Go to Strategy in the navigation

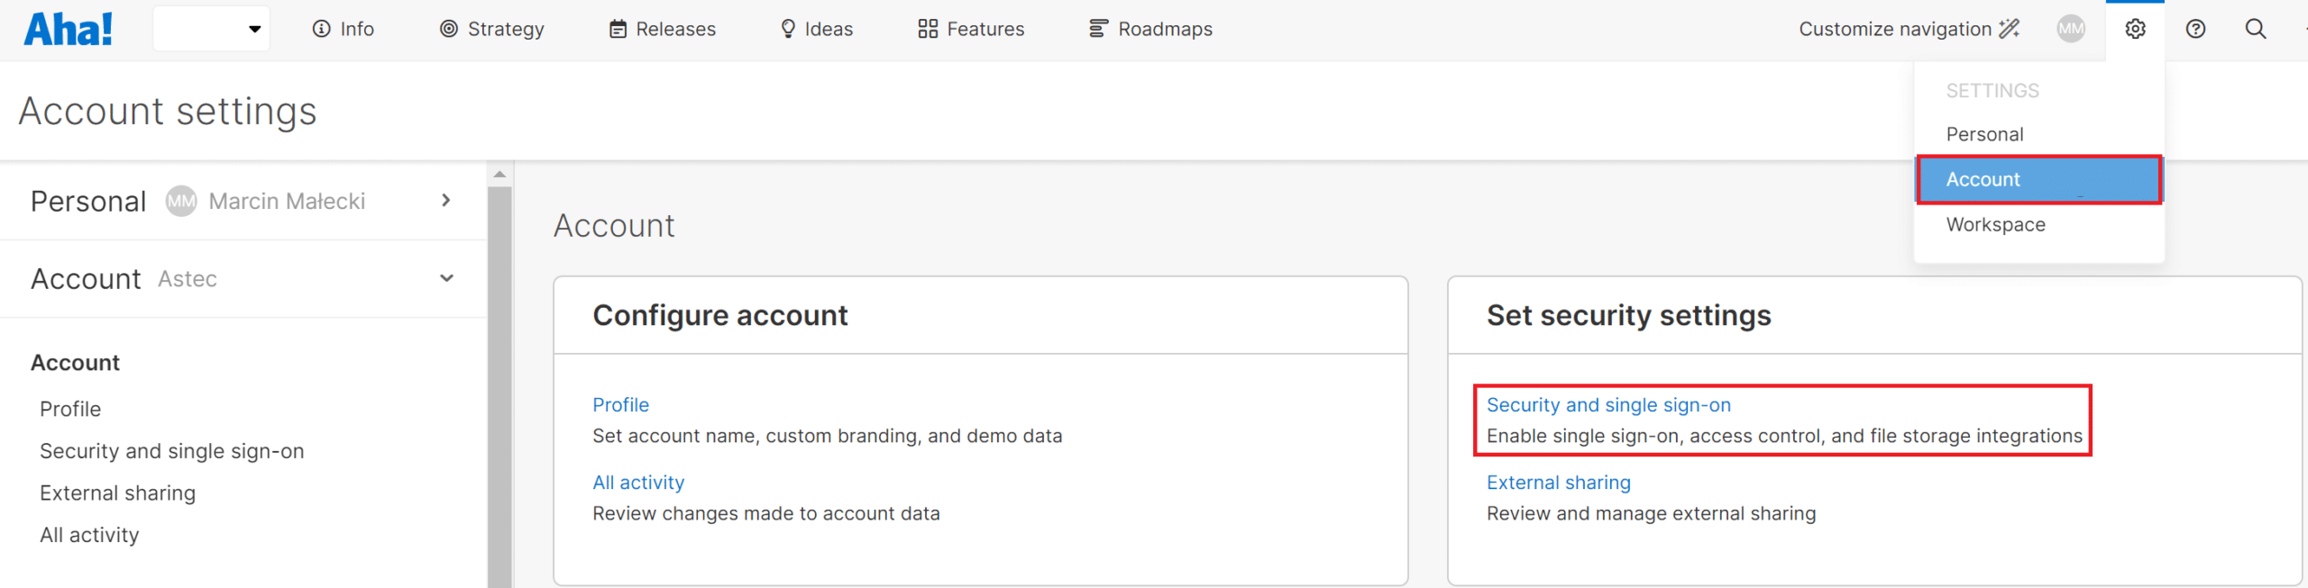click(x=492, y=29)
